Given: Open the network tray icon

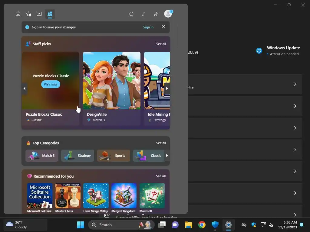Looking at the screenshot, I should 263,225.
